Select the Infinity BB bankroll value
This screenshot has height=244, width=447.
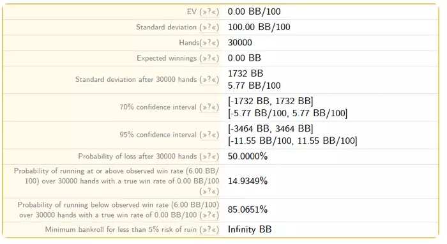(x=250, y=229)
